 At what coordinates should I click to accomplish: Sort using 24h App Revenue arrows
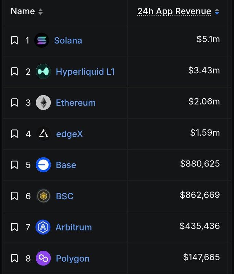click(x=217, y=12)
